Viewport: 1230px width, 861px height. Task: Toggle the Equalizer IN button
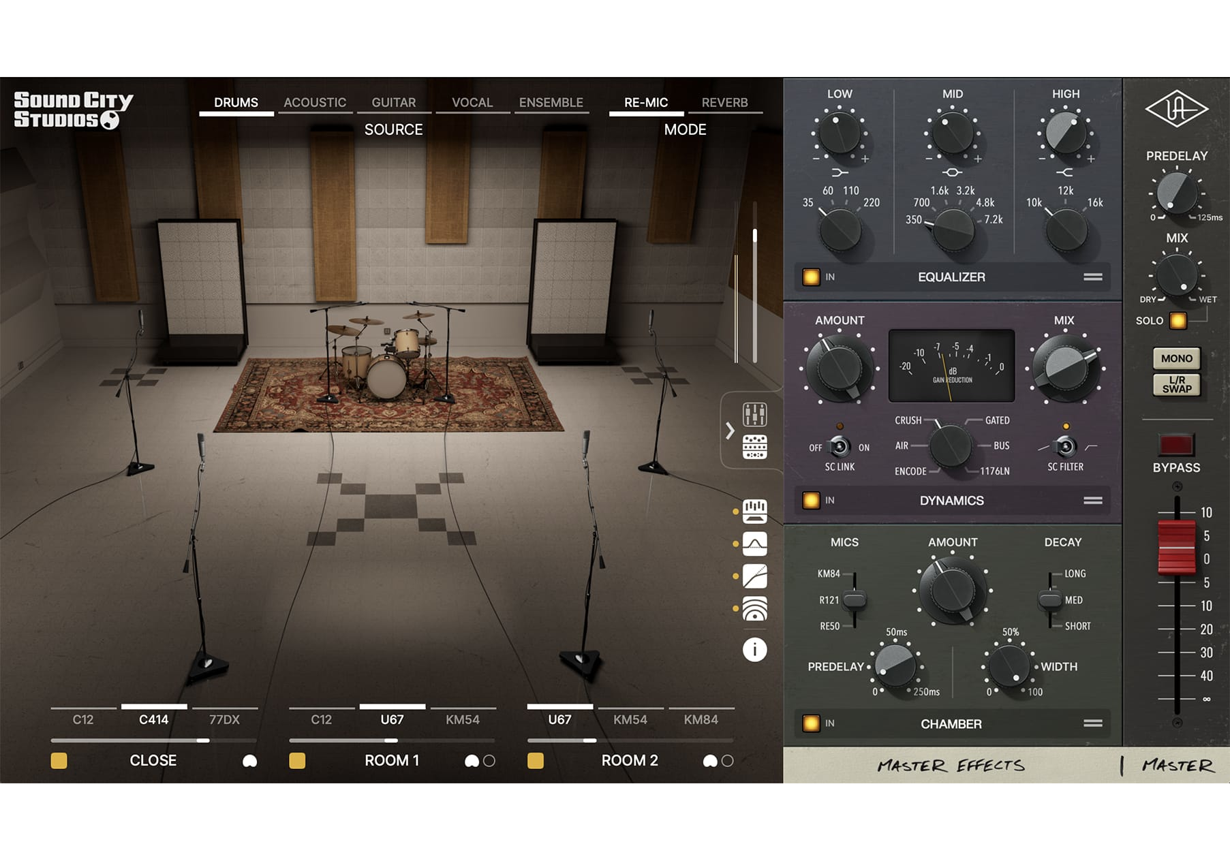click(811, 277)
